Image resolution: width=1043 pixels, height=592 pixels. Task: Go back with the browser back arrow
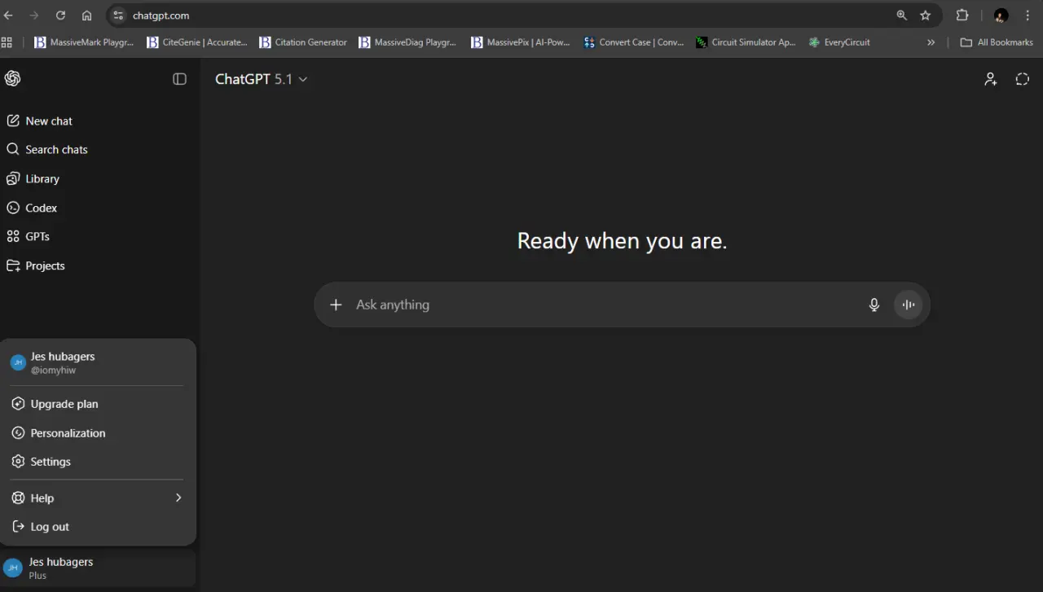click(x=9, y=15)
